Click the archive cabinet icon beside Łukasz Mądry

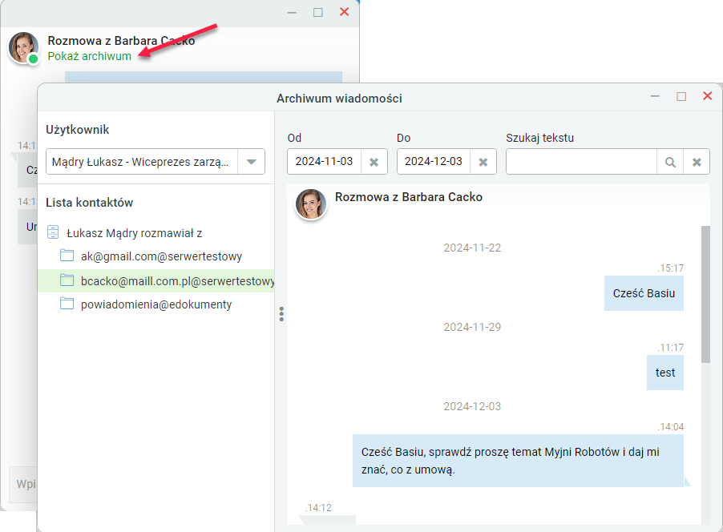coord(53,232)
